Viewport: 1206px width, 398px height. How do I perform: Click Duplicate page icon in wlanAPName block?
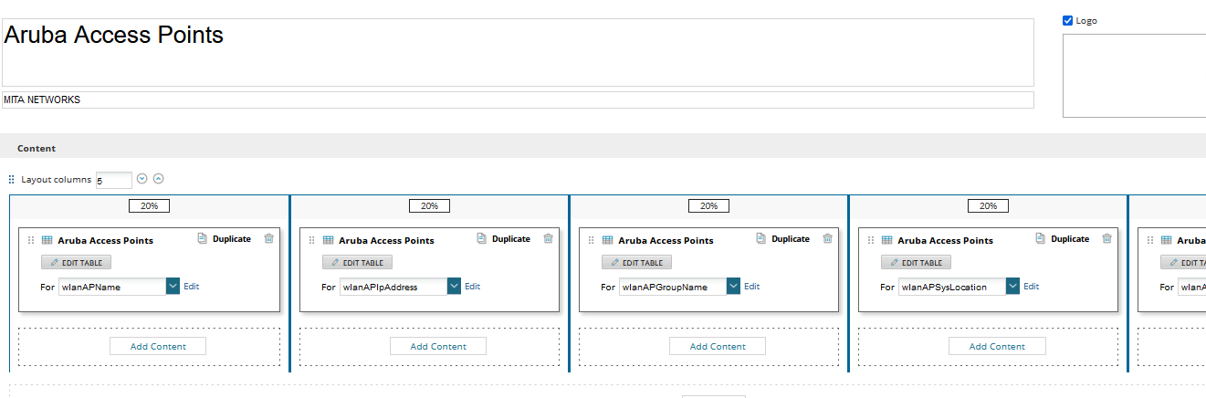tap(203, 238)
